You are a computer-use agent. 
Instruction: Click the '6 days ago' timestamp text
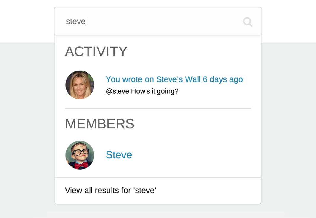[223, 79]
